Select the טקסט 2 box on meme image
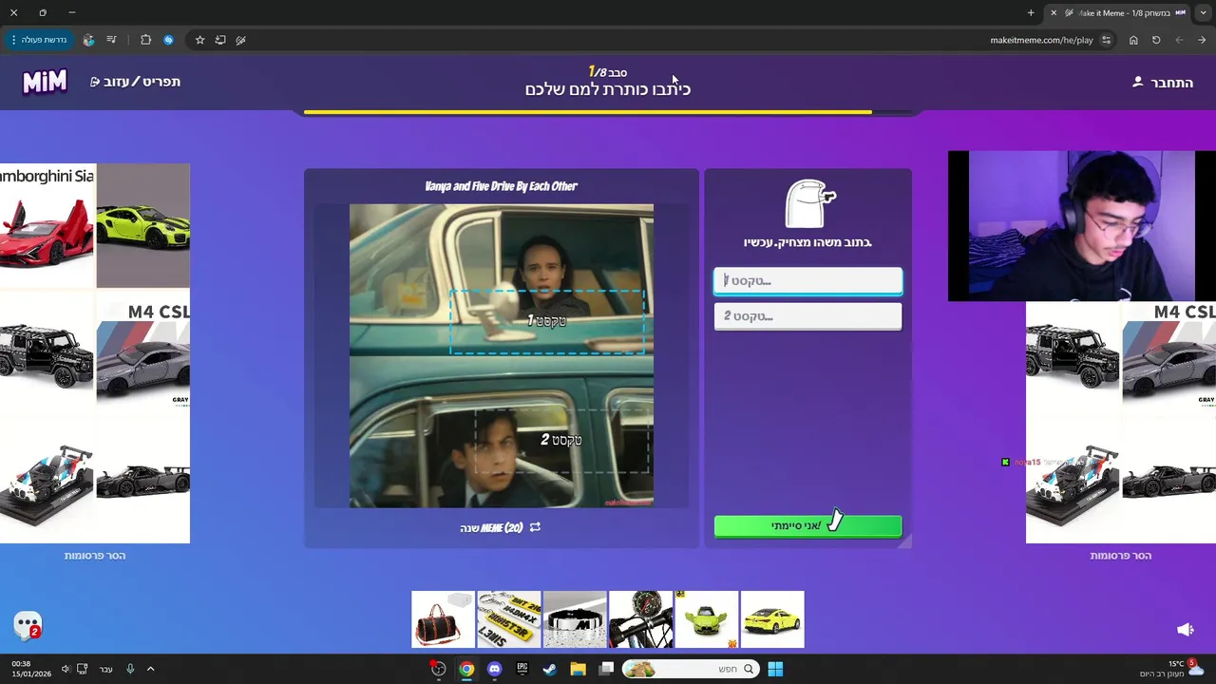This screenshot has width=1216, height=684. point(561,440)
